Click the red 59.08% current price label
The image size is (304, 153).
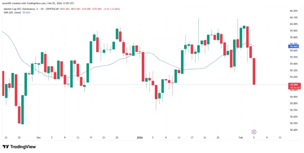pos(293,85)
